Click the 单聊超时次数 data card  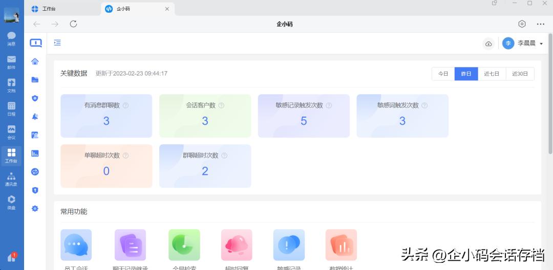pyautogui.click(x=106, y=166)
